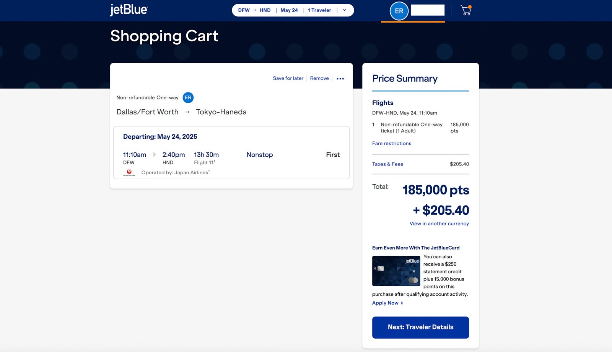Click Non-refundable One-way ticket (1 Adult) line
This screenshot has width=612, height=352.
pyautogui.click(x=412, y=128)
